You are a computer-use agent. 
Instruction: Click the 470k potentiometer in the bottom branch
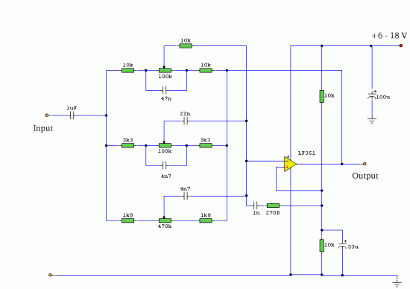(x=165, y=220)
